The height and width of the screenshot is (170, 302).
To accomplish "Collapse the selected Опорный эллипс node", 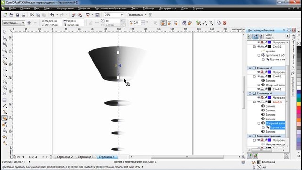I will click(259, 123).
